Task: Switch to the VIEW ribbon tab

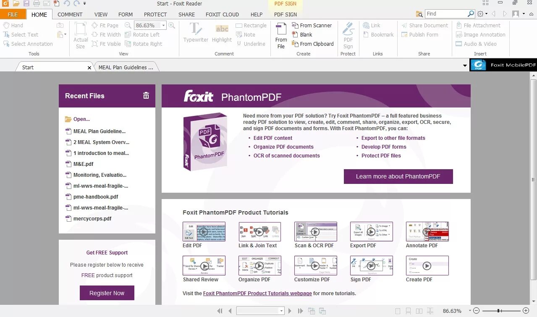Action: click(x=101, y=14)
